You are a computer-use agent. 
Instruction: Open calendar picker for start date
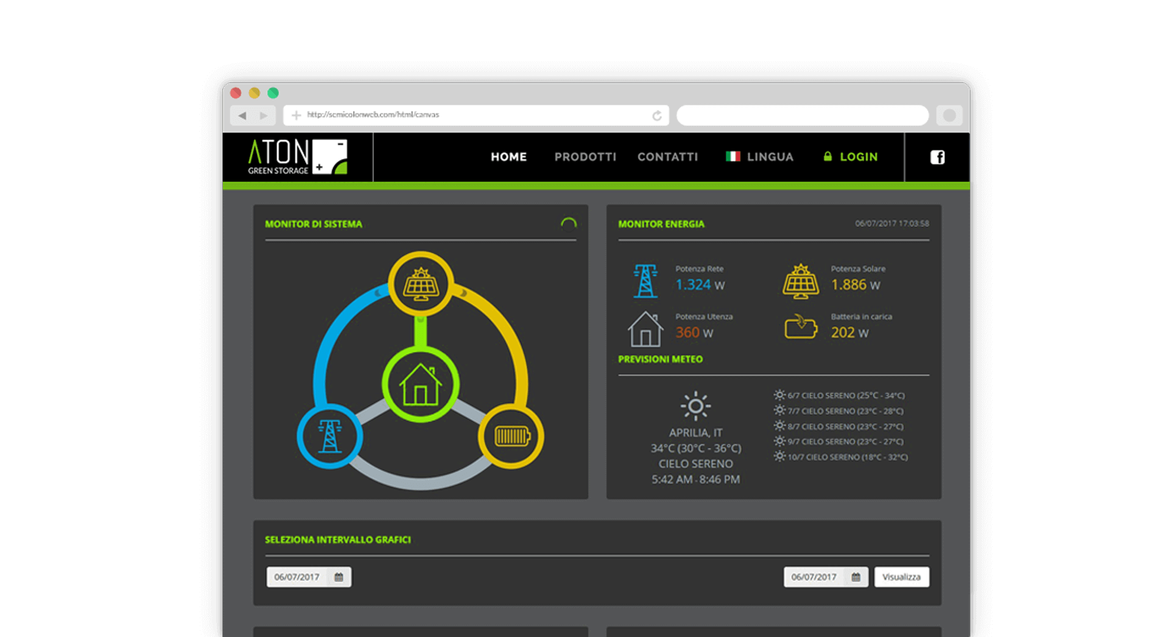pyautogui.click(x=339, y=577)
